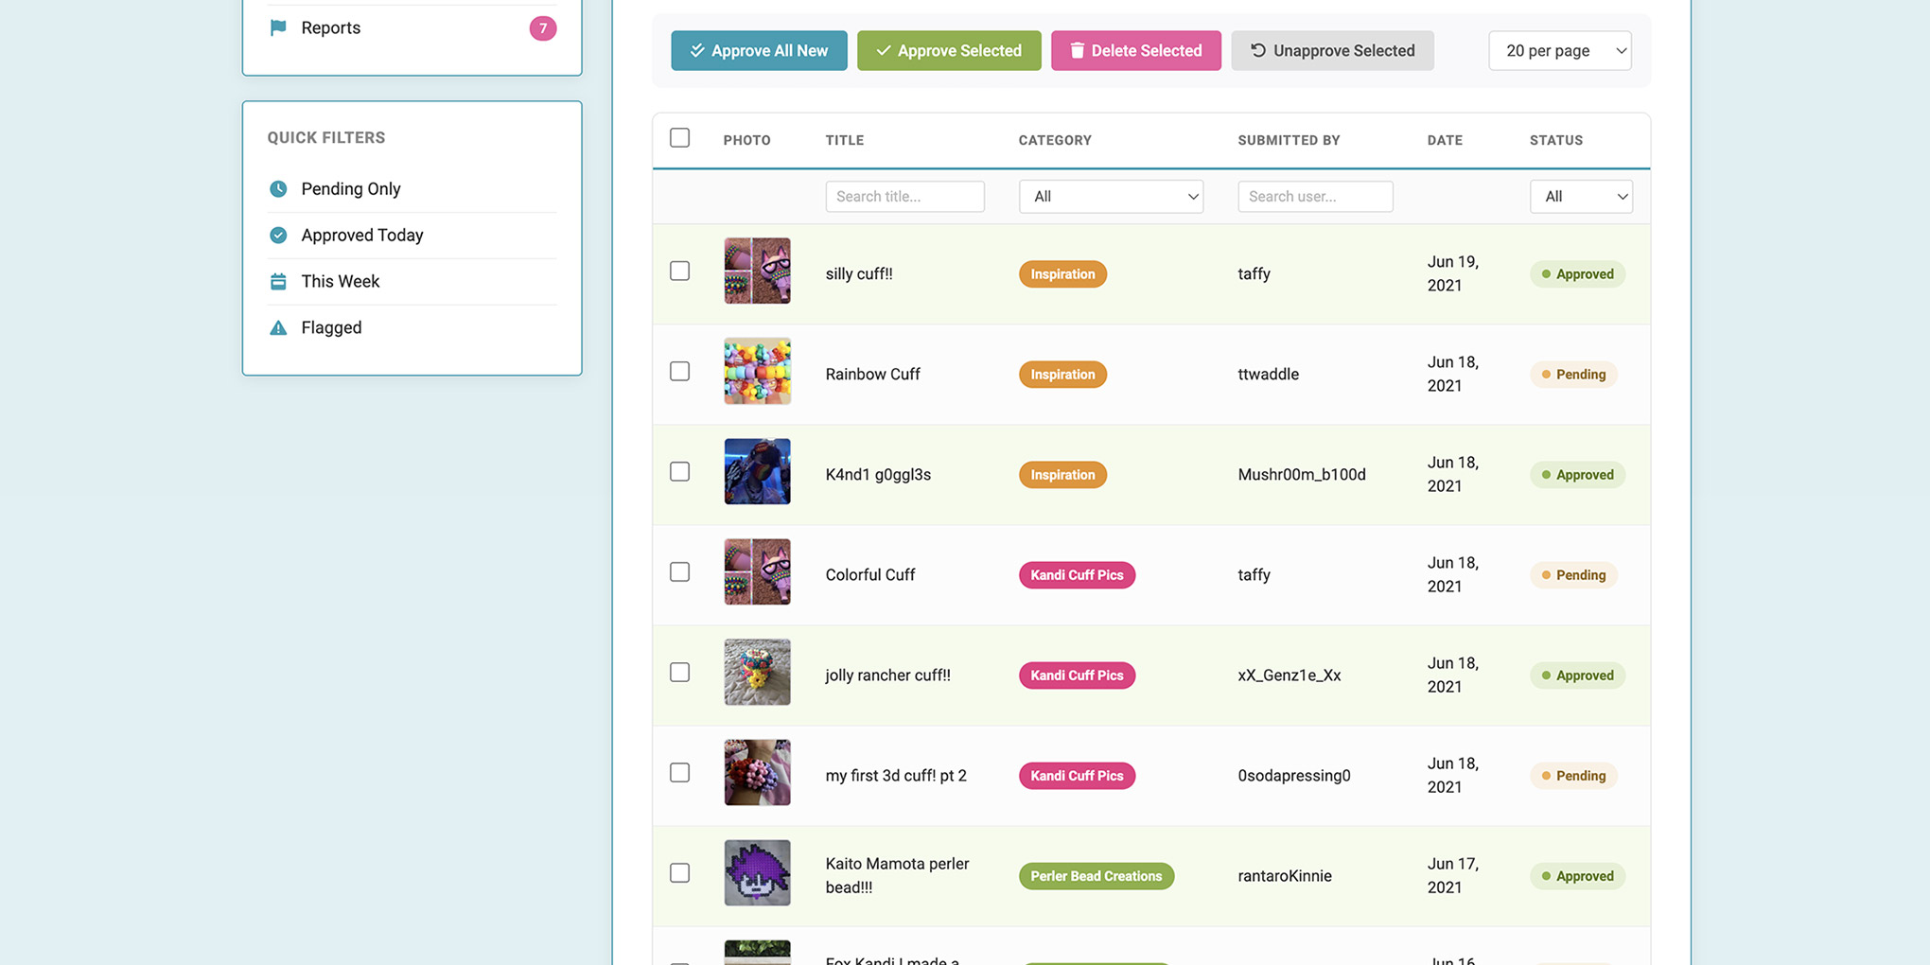The width and height of the screenshot is (1930, 965).
Task: Click the Pending Only clock icon
Action: click(x=278, y=188)
